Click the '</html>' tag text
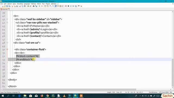Viewport: 174px width, 98px height. click(12, 86)
